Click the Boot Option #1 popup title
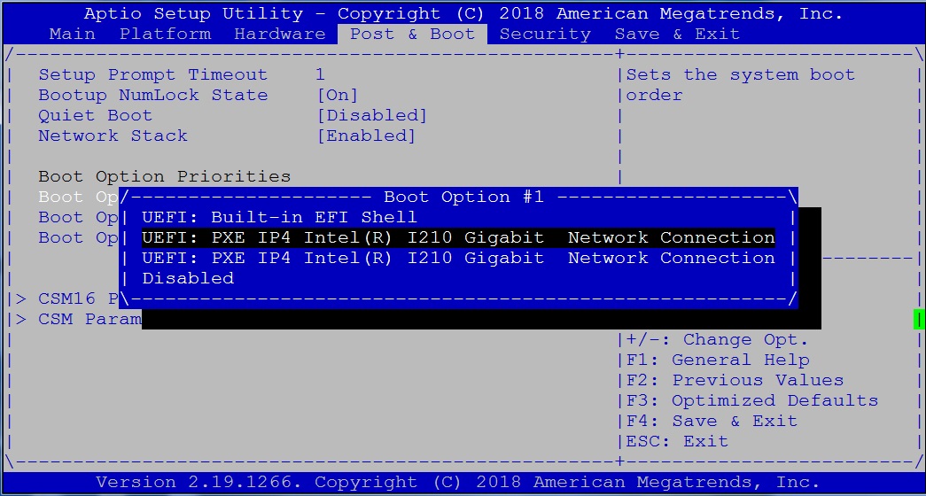Screen dimensions: 926x496 [463, 197]
